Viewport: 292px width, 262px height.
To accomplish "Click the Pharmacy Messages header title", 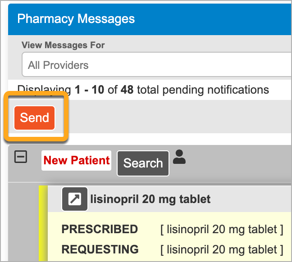I will [x=76, y=19].
